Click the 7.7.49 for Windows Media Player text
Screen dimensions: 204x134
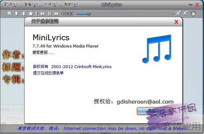point(65,46)
